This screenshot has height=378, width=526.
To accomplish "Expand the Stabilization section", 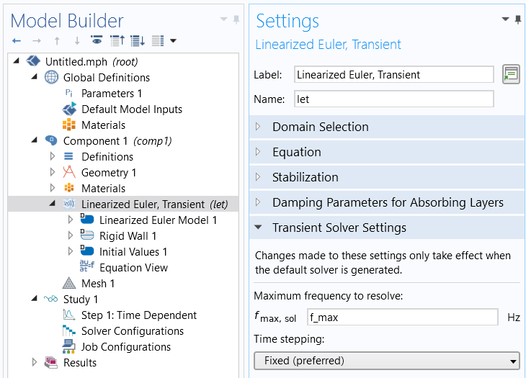I will pos(305,177).
